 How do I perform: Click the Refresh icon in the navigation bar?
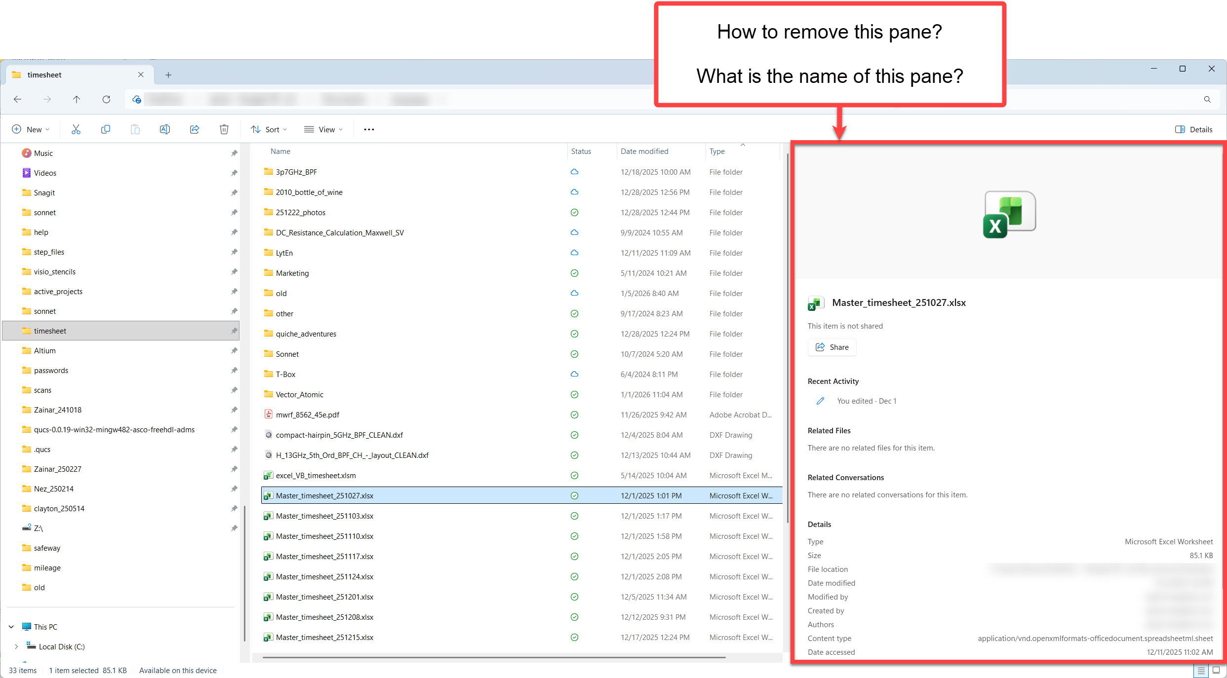coord(106,99)
